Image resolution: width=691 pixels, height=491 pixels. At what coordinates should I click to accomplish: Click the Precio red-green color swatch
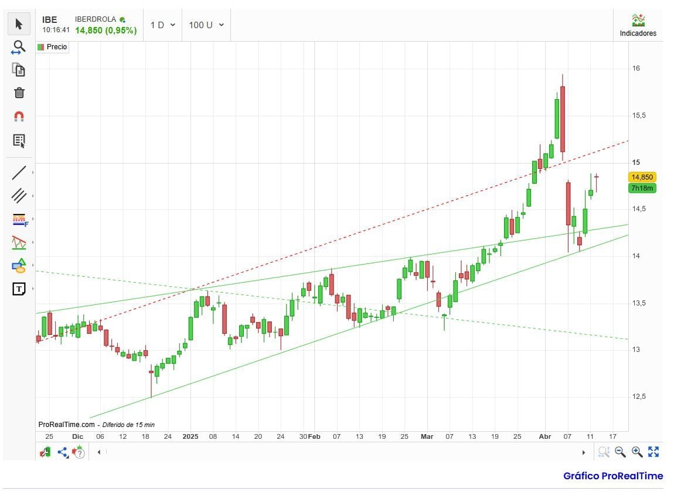point(41,47)
